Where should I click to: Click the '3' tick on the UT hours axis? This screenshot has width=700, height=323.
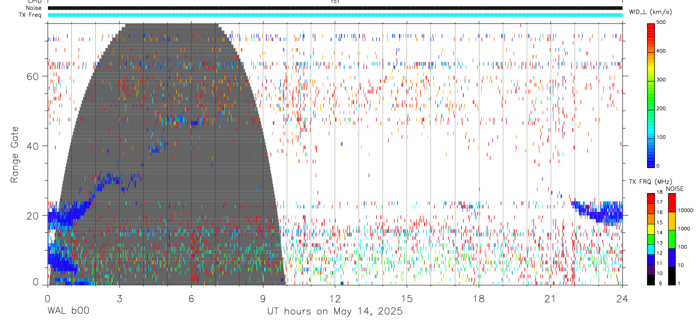tap(119, 299)
